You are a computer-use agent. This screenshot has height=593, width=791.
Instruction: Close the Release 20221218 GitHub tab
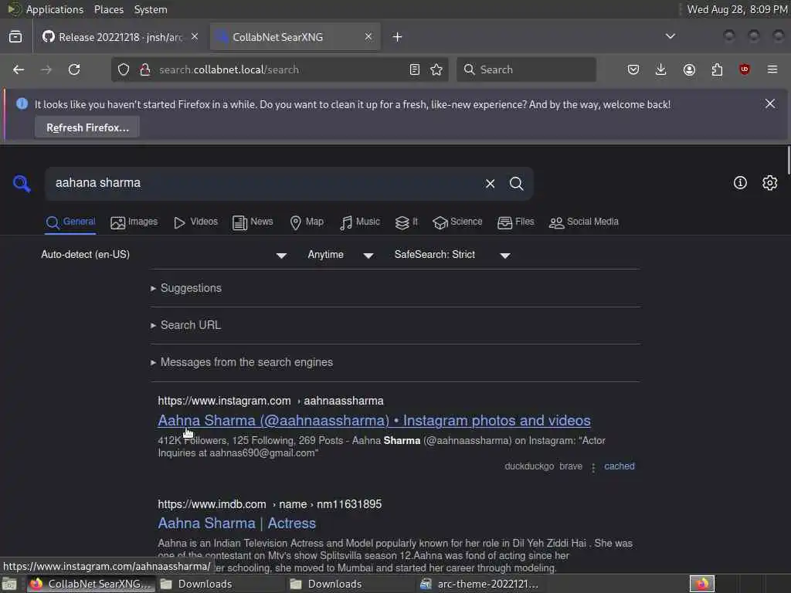click(195, 37)
